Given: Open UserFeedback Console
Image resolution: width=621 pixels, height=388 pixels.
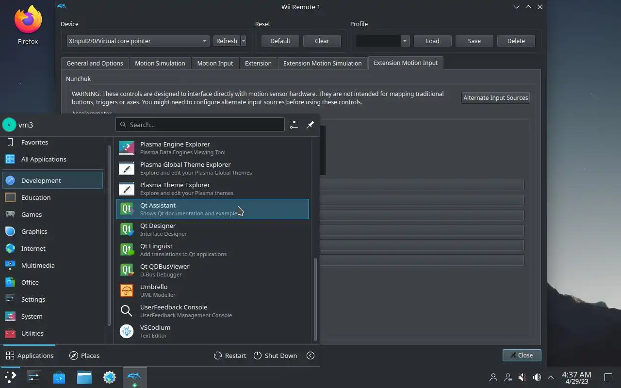Looking at the screenshot, I should pyautogui.click(x=212, y=311).
